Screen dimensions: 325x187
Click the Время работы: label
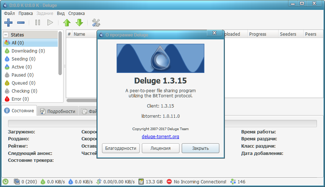[x=258, y=132]
